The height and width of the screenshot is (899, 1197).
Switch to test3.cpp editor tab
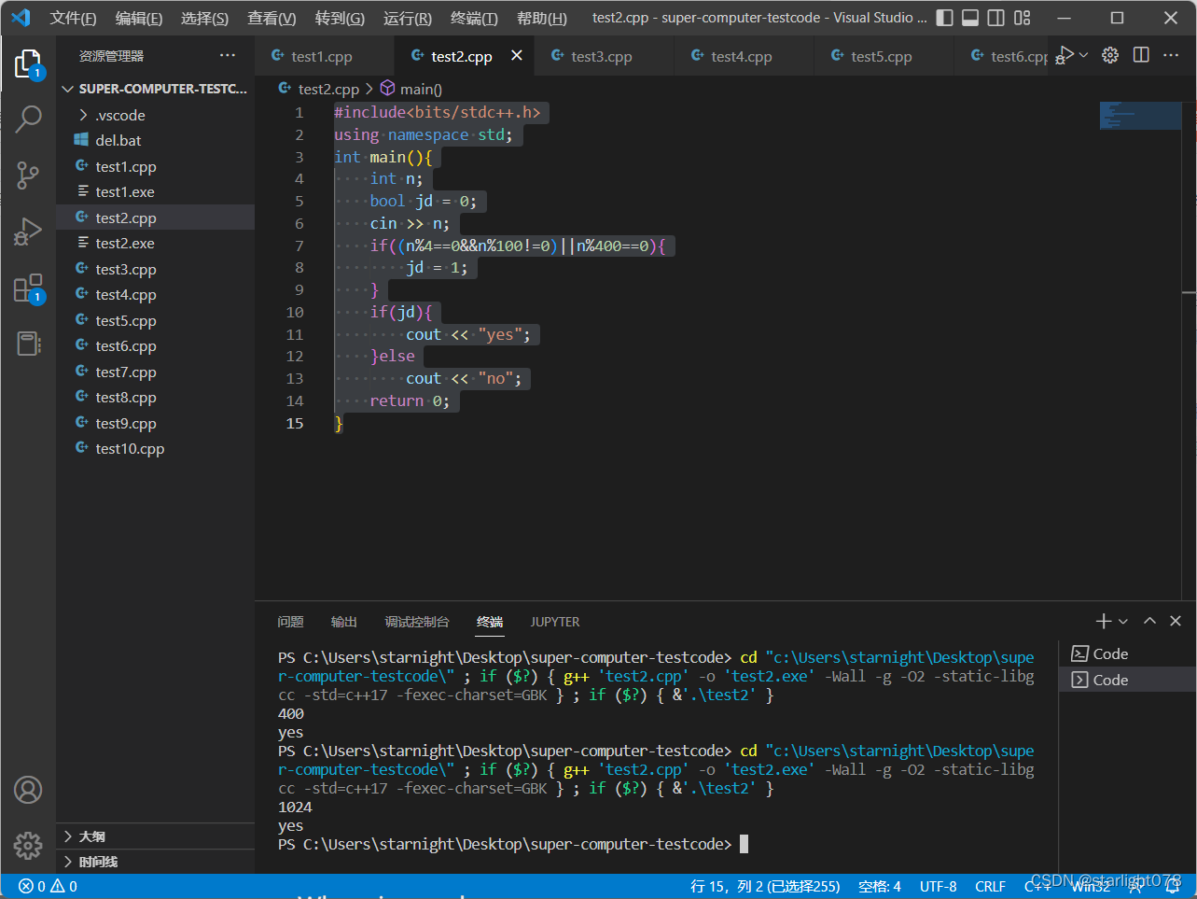tap(604, 56)
